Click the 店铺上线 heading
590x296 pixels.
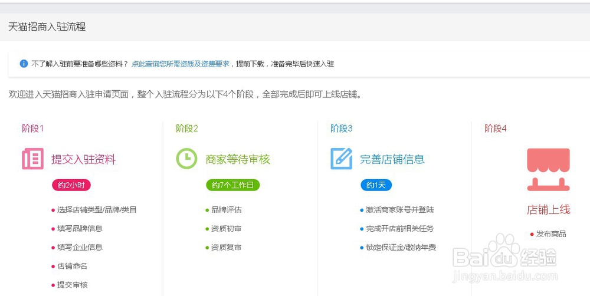549,209
